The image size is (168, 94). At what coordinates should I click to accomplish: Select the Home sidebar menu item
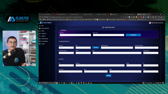43,26
